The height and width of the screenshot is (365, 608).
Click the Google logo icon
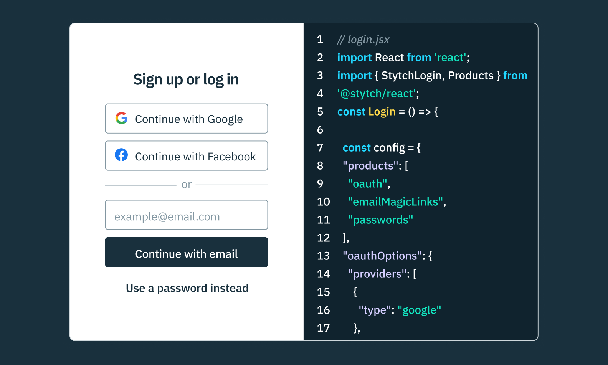pos(121,118)
